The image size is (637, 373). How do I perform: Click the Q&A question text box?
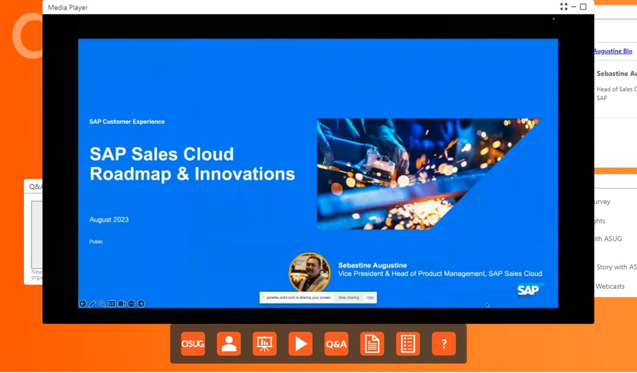(37, 234)
